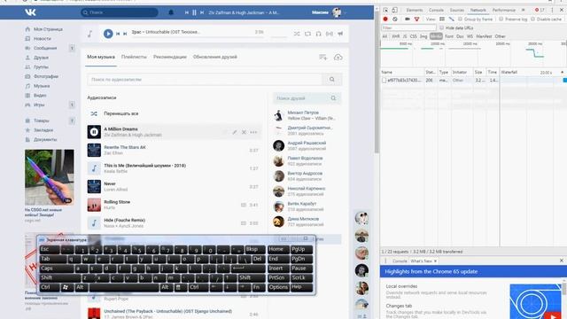567x319 pixels.
Task: Click Shuffle all (Перемешать все)
Action: [x=120, y=113]
